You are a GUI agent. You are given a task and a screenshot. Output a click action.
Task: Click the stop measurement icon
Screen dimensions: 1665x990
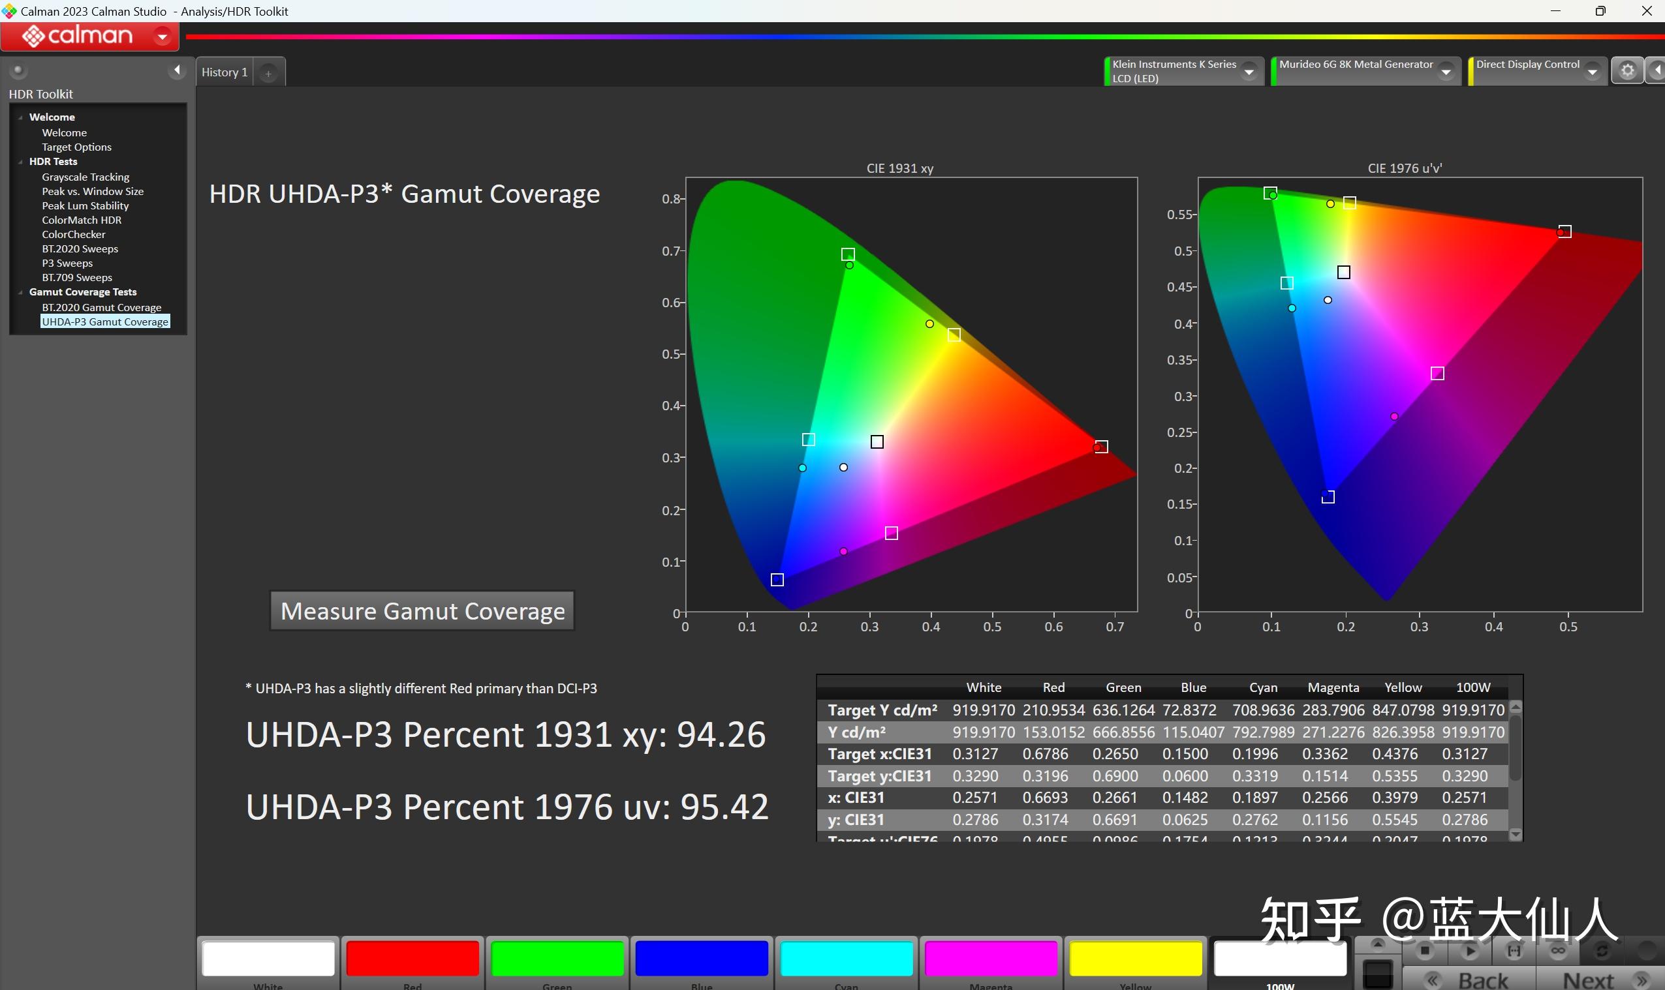click(1425, 950)
